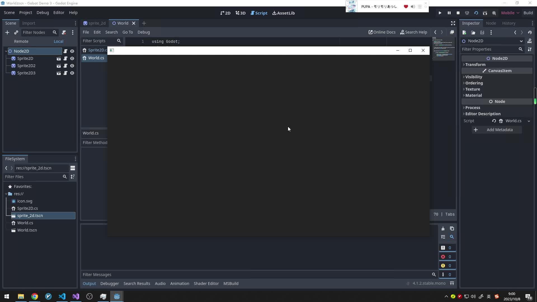Run the project with the Play button

point(440,13)
